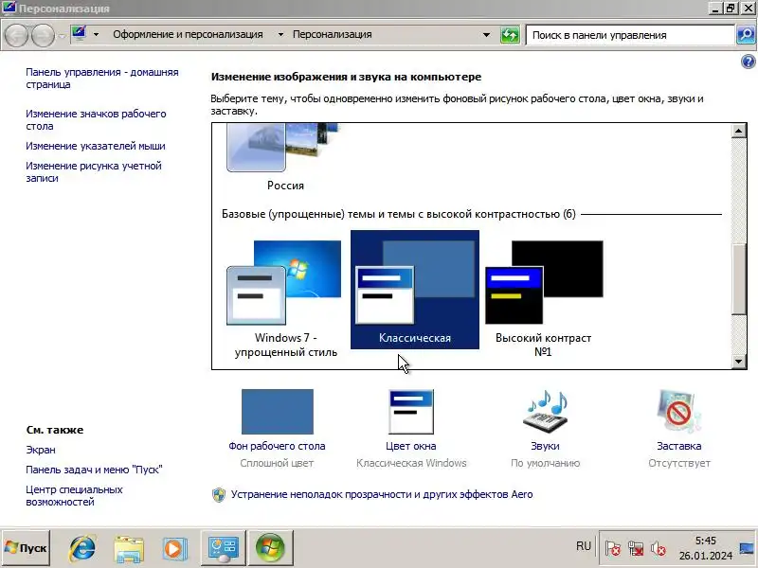
Task: Click the 'RU' language indicator
Action: (x=584, y=546)
